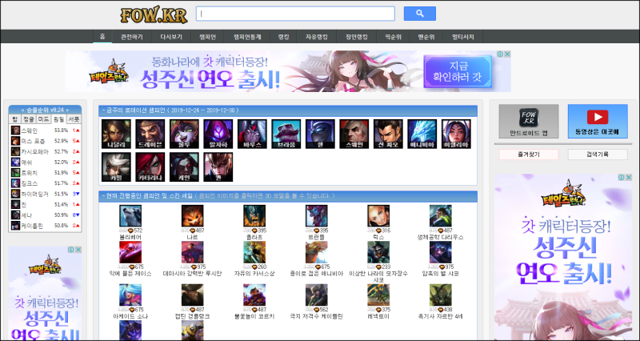
Task: Click 말자하 rotation champion portrait
Action: (x=218, y=134)
